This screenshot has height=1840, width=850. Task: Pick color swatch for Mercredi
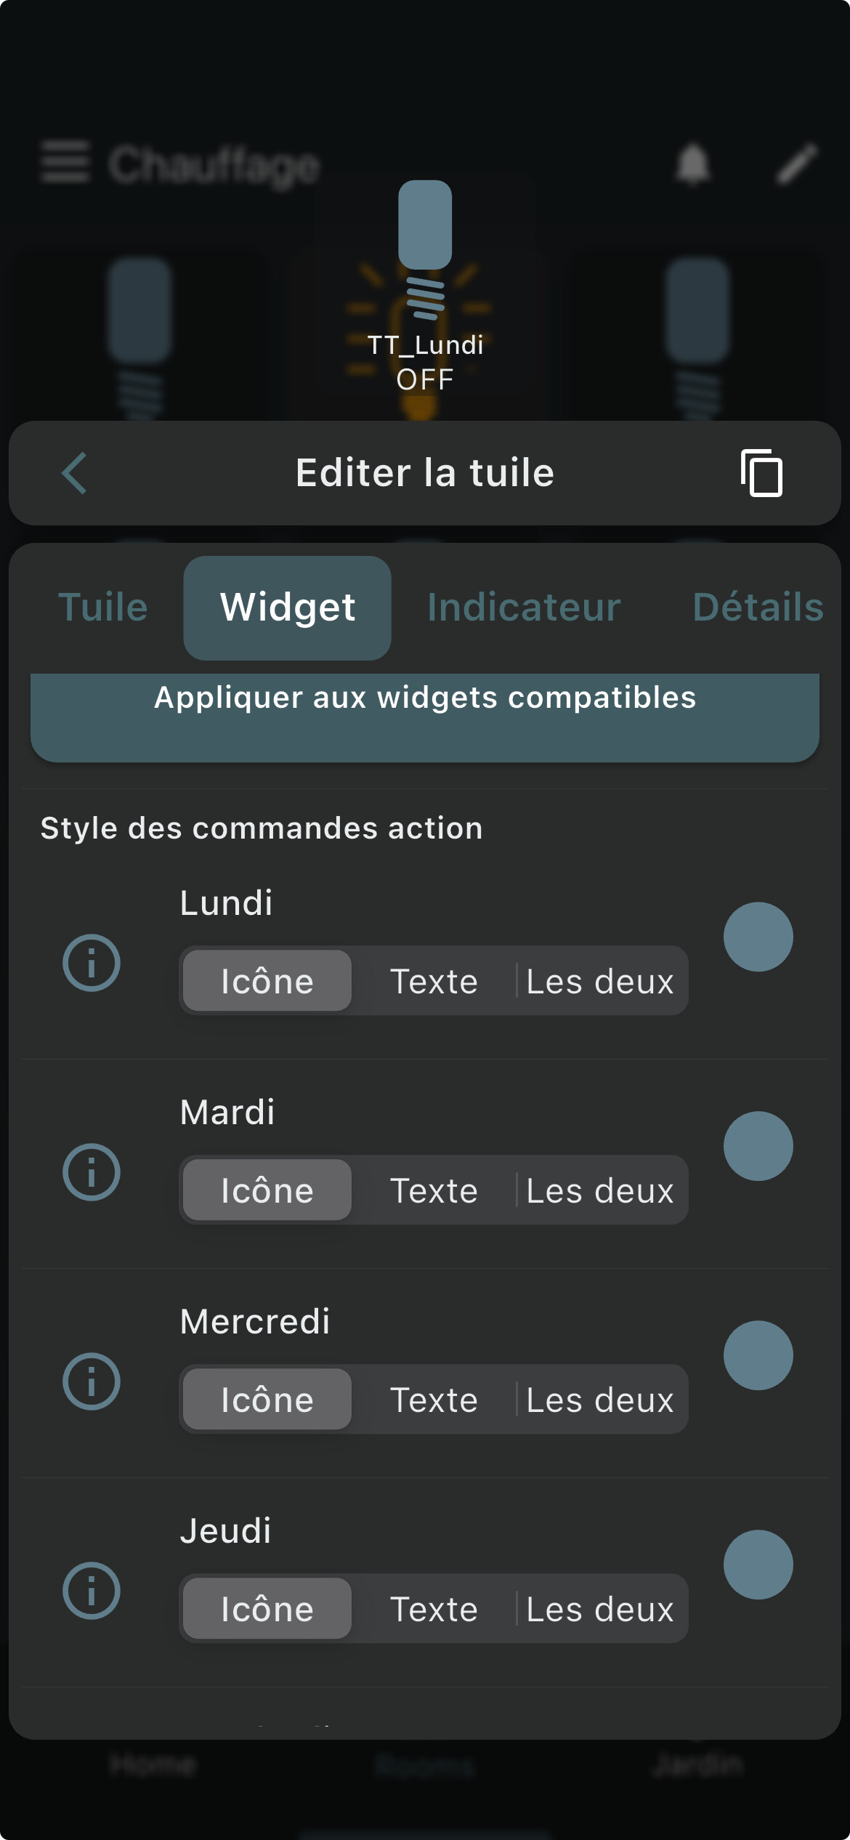(x=758, y=1355)
